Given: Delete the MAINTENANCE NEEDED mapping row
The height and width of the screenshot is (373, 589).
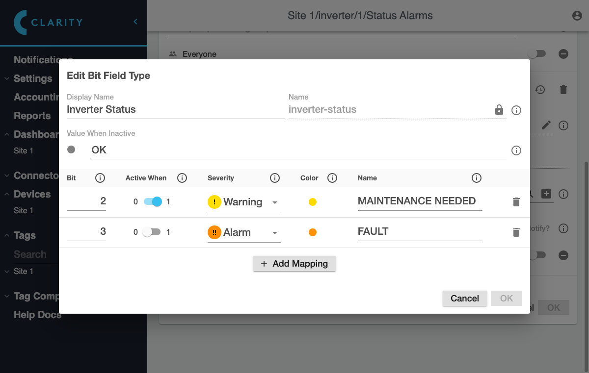Looking at the screenshot, I should [516, 202].
